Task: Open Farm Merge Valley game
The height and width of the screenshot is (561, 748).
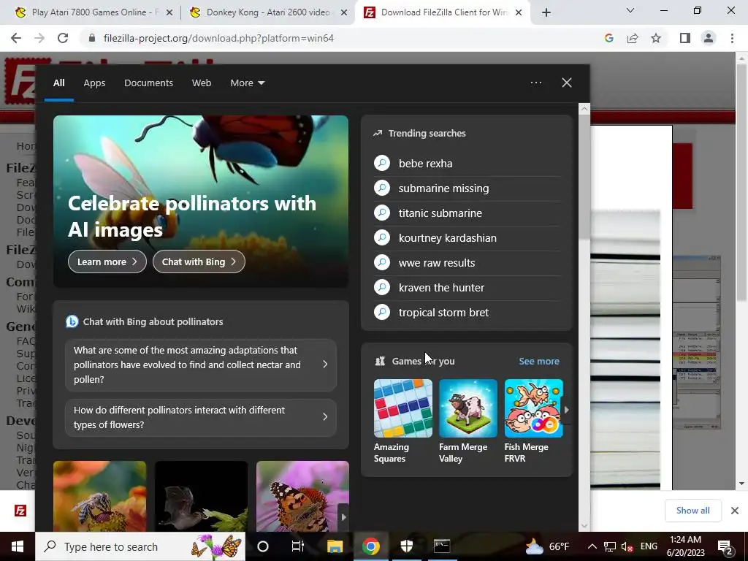Action: (468, 421)
